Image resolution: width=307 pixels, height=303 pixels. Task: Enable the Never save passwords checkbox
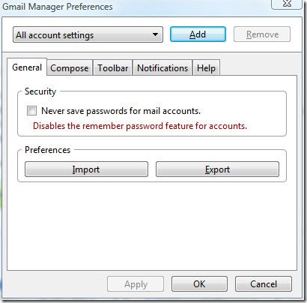point(31,111)
